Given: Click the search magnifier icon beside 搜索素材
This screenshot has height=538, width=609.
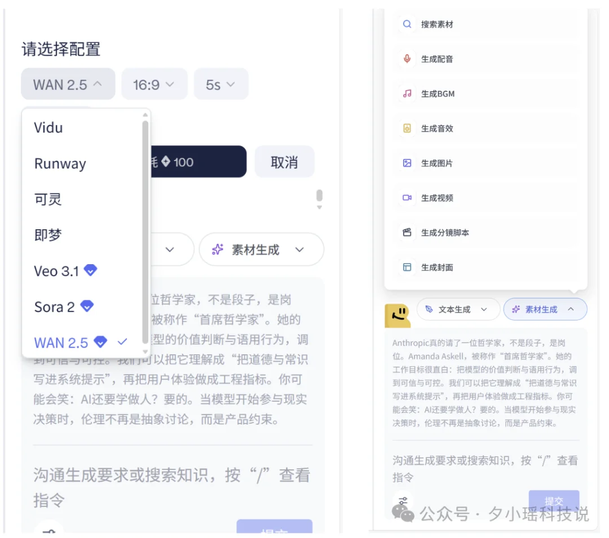Looking at the screenshot, I should [407, 24].
